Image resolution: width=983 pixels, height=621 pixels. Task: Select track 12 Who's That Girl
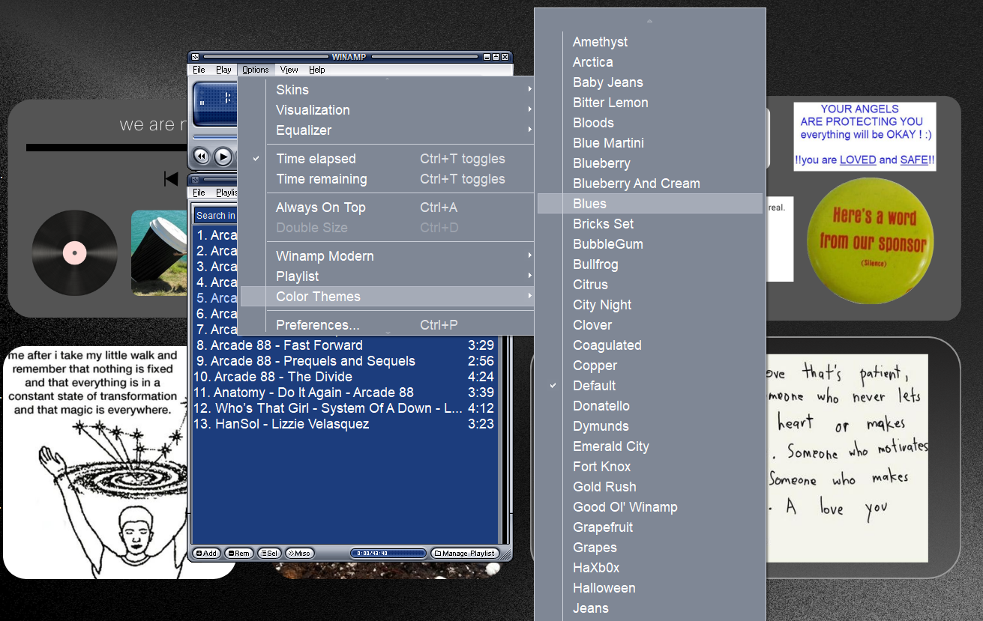tap(345, 408)
